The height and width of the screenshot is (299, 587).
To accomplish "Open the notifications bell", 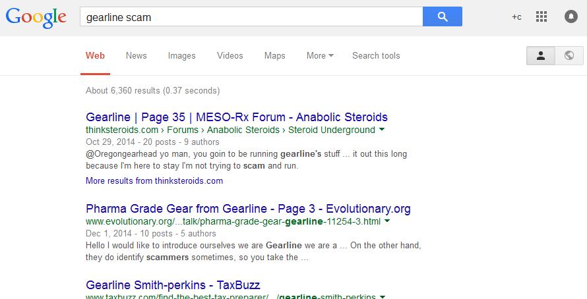I will click(x=571, y=17).
